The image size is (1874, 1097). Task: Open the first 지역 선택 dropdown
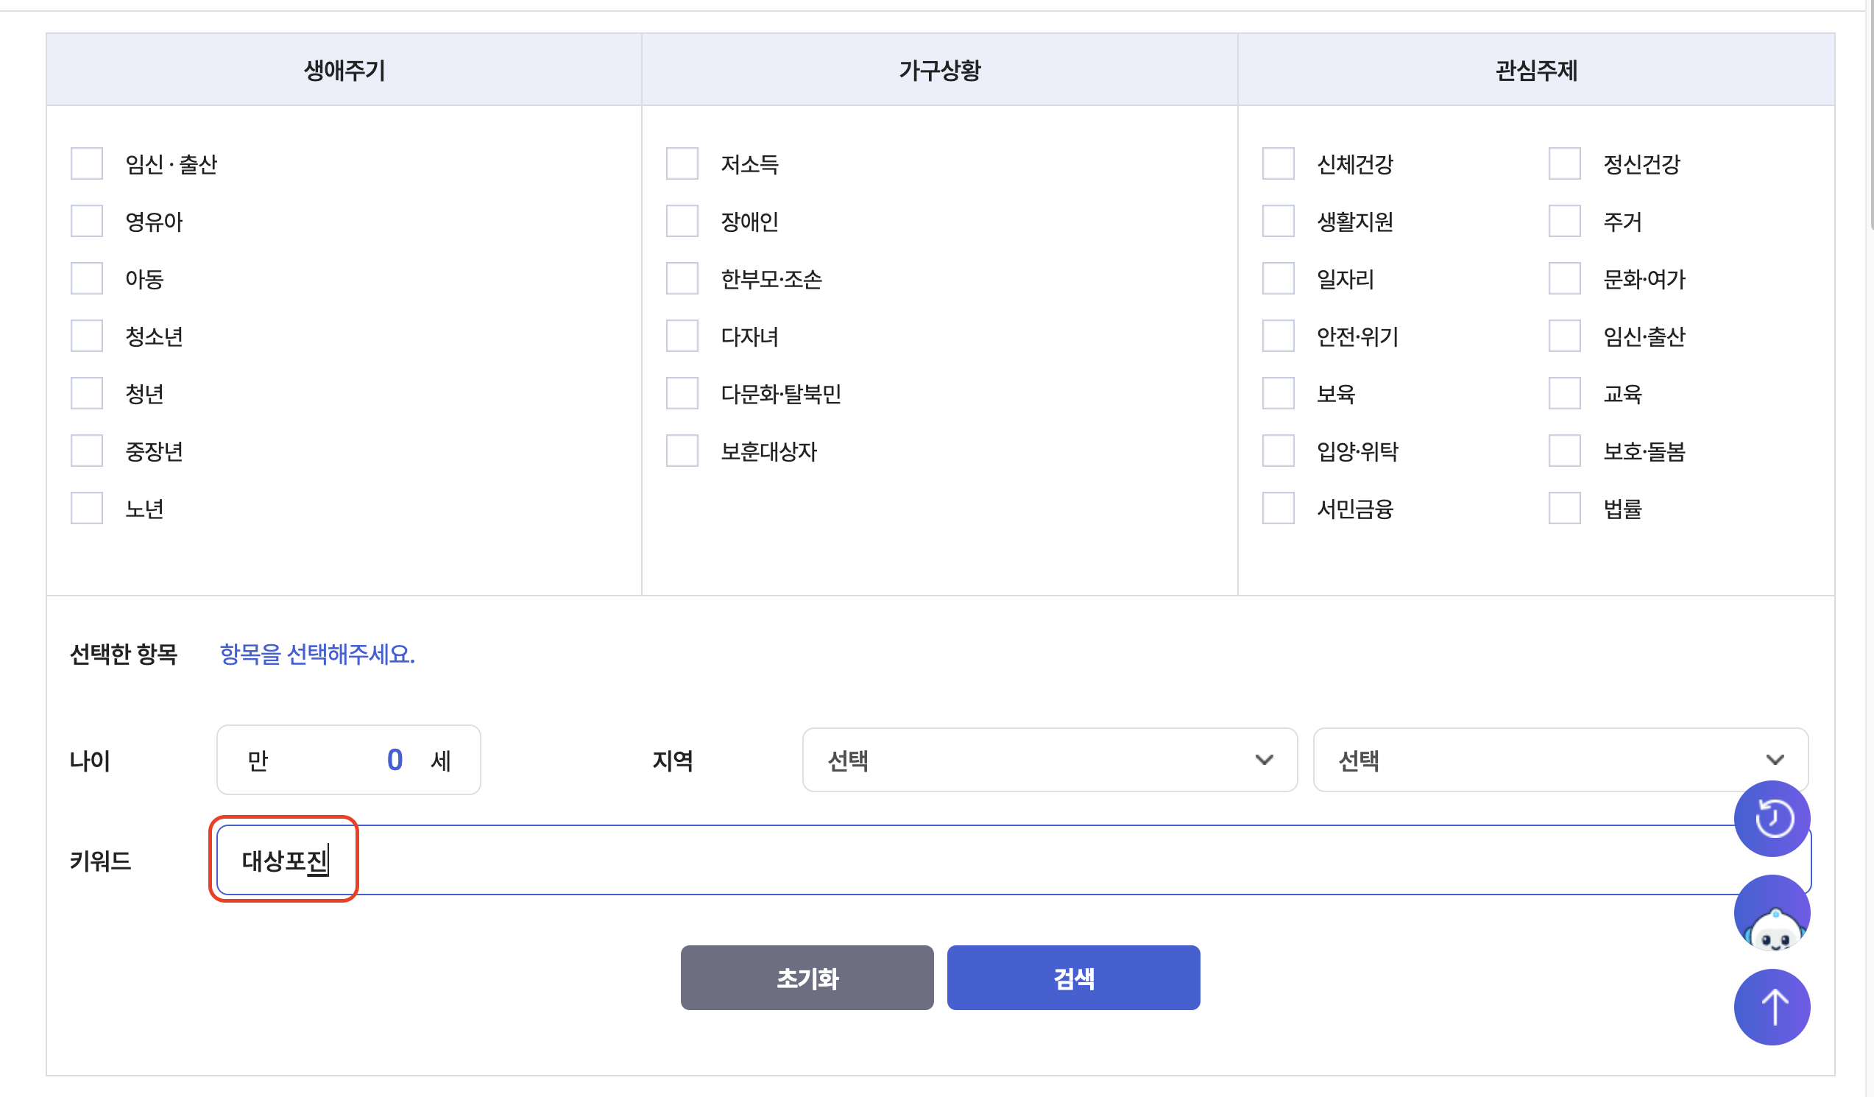pyautogui.click(x=1050, y=759)
